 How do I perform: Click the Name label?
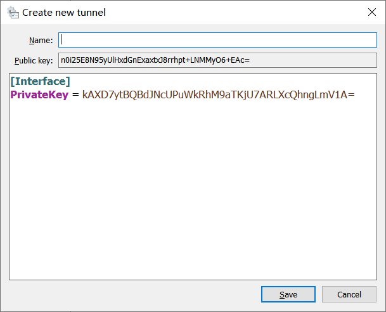tap(41, 41)
